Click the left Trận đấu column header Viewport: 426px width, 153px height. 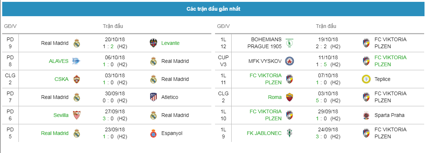coord(113,26)
